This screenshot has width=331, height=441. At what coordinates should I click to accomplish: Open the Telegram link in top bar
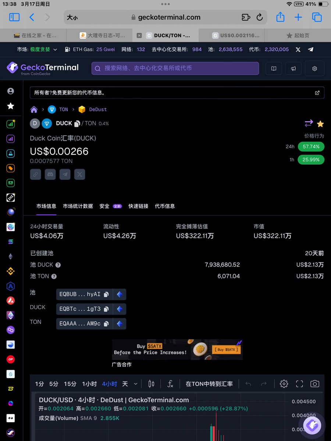[311, 49]
